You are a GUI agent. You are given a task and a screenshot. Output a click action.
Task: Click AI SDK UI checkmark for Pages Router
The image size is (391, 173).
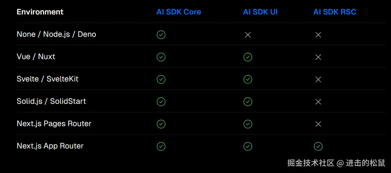pyautogui.click(x=248, y=124)
